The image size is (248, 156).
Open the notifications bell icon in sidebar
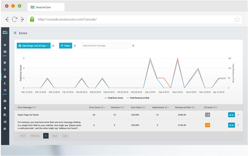pyautogui.click(x=5, y=108)
